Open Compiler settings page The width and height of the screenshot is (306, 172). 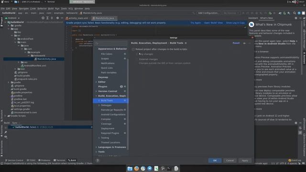pyautogui.click(x=106, y=119)
